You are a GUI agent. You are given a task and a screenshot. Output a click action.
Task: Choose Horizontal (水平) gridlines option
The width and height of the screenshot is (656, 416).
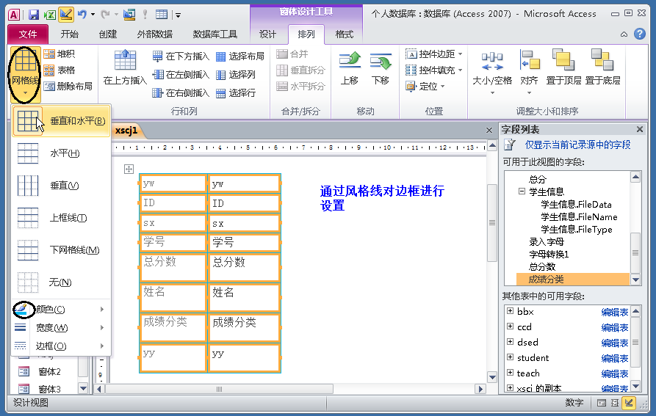click(62, 153)
